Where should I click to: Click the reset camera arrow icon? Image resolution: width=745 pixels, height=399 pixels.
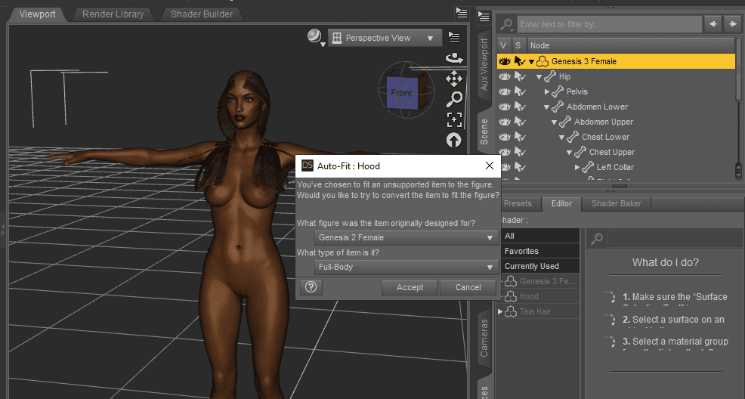tap(454, 140)
